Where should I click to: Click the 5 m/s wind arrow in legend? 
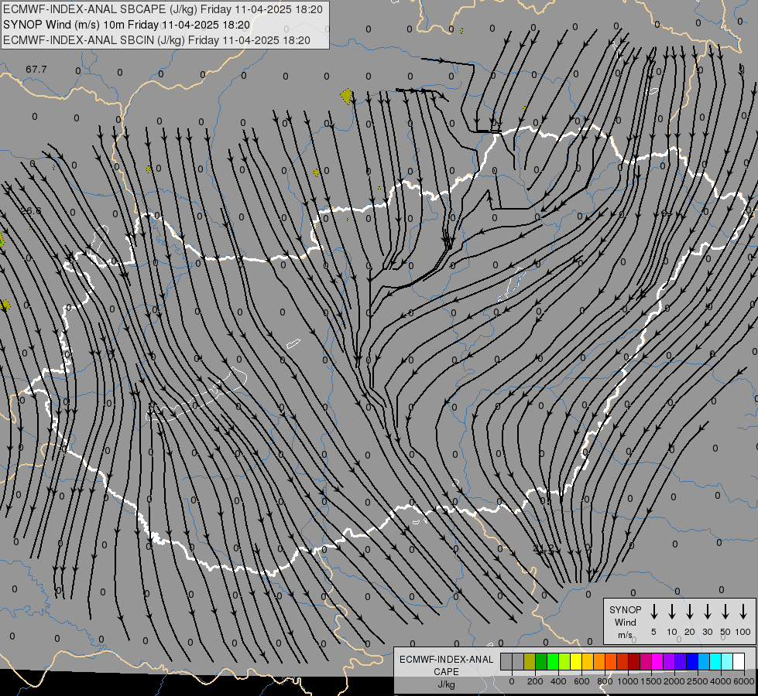653,612
